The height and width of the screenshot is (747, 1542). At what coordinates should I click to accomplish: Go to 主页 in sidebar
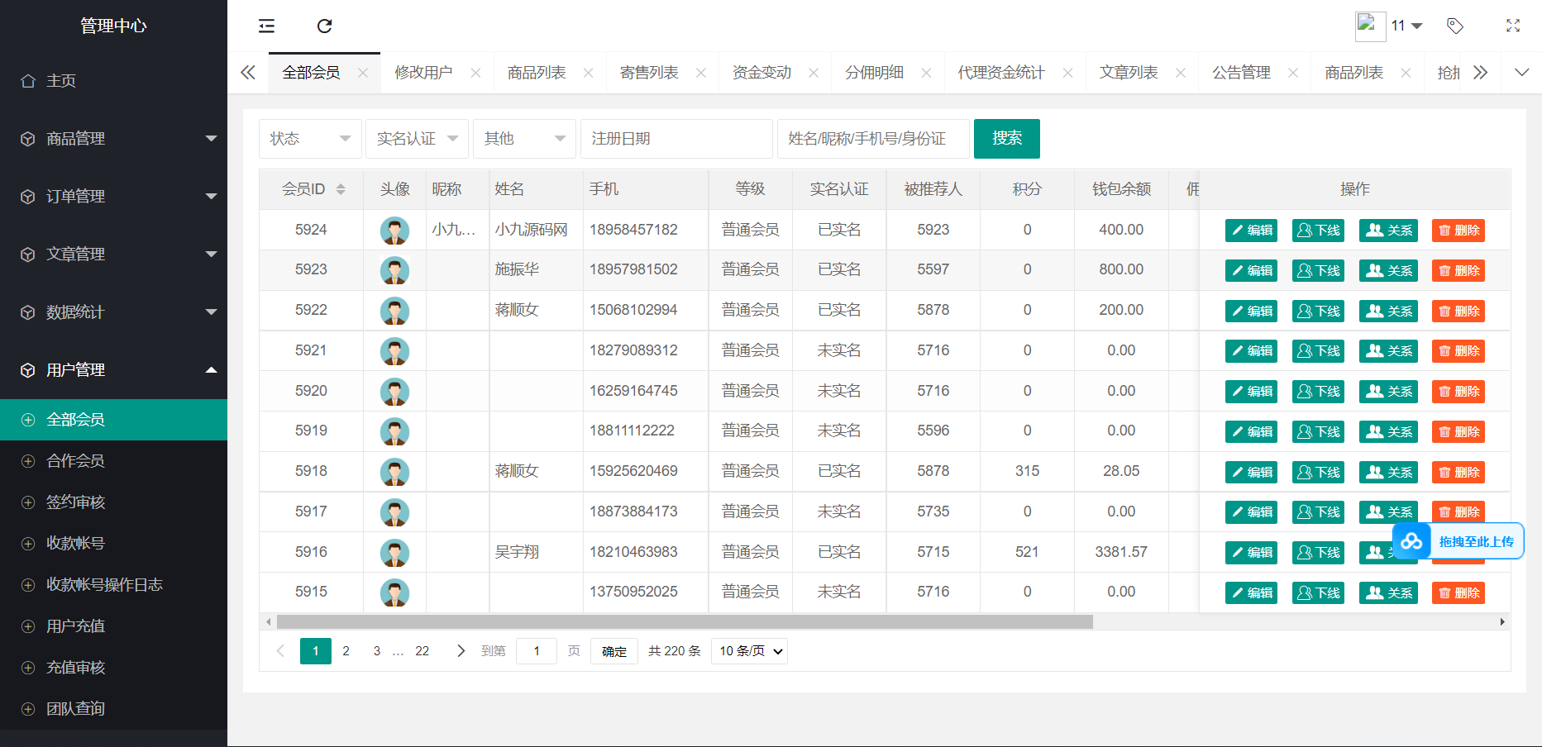point(113,81)
